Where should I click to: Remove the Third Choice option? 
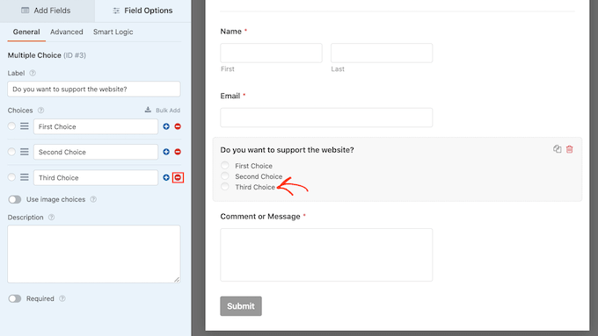point(178,177)
